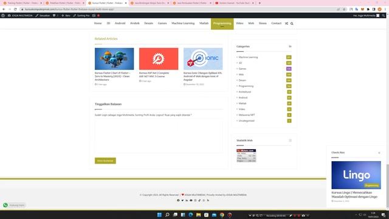This screenshot has width=389, height=219.
Task: Click inside the comment text area
Action: tap(159, 136)
